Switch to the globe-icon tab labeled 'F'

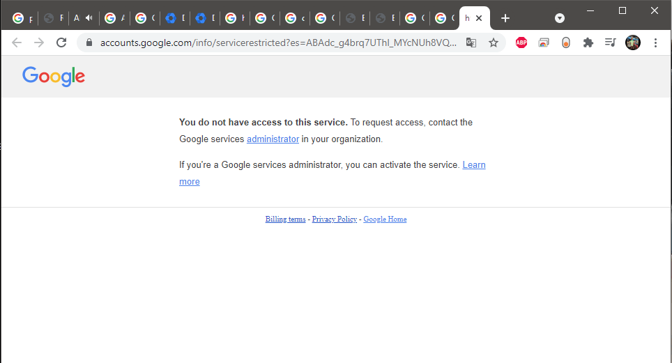tap(54, 18)
